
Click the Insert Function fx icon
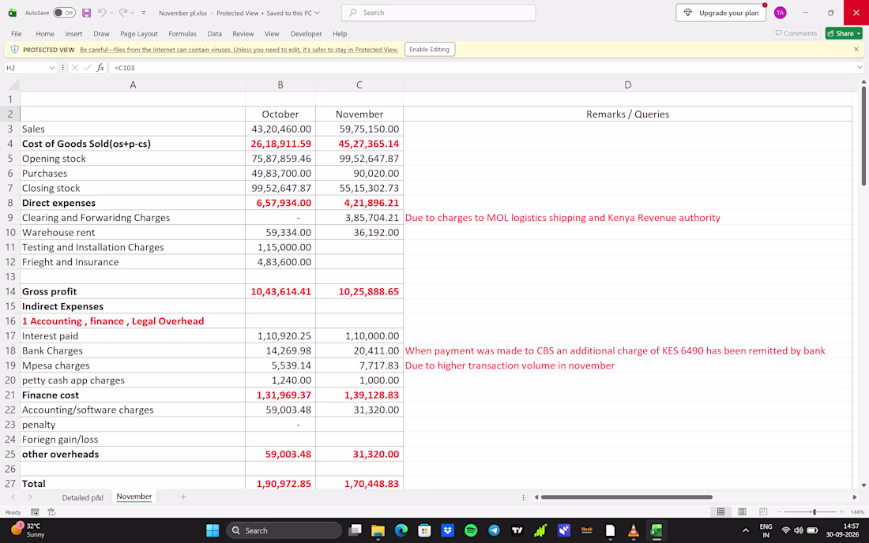tap(100, 68)
